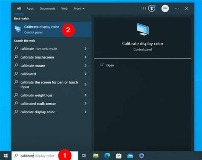Image resolution: width=202 pixels, height=160 pixels.
Task: Expand the chevron for calibrated sculk sensor
Action: (x=85, y=104)
